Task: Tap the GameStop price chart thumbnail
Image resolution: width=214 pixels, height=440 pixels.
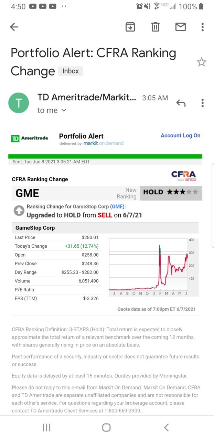Action: point(153,267)
